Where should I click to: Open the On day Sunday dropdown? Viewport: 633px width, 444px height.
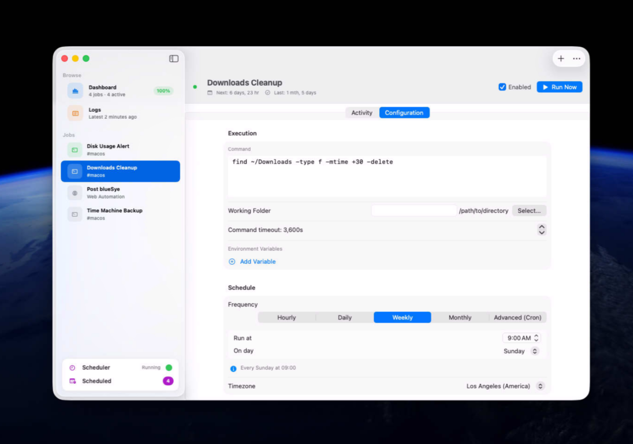click(x=521, y=351)
